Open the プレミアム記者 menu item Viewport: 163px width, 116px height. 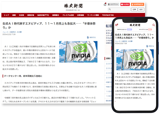(x=68, y=15)
